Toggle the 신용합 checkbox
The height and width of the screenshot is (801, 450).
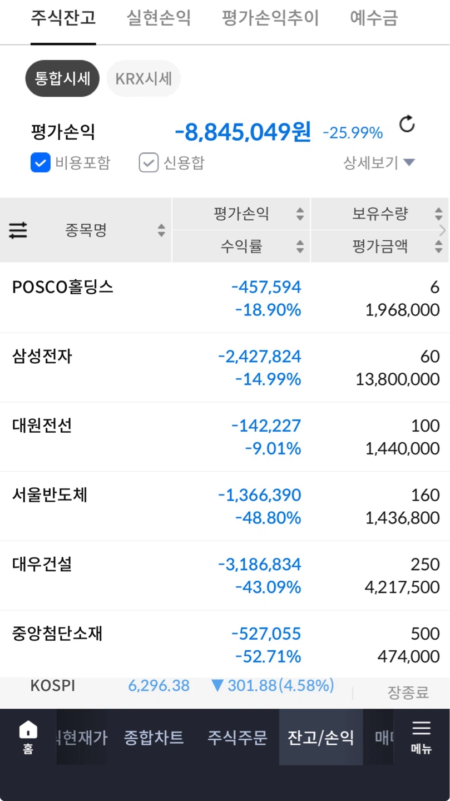pyautogui.click(x=149, y=162)
